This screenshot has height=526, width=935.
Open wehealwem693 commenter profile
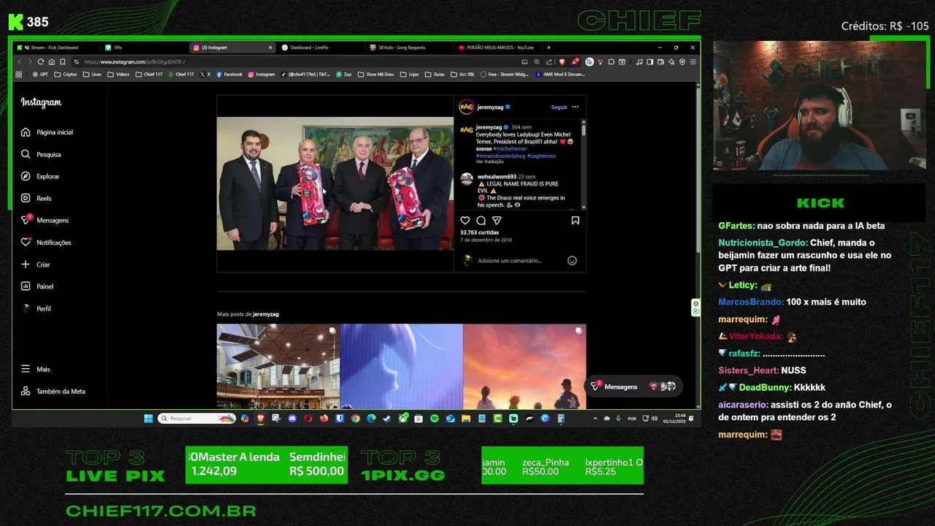click(497, 177)
